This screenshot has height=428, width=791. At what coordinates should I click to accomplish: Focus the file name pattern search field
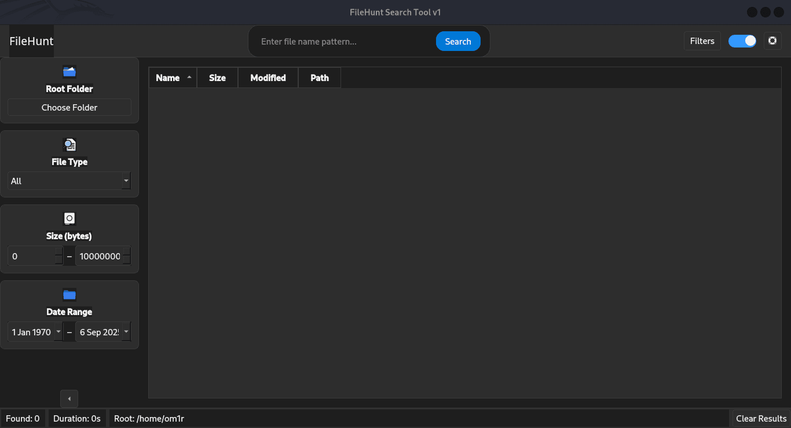tap(345, 41)
